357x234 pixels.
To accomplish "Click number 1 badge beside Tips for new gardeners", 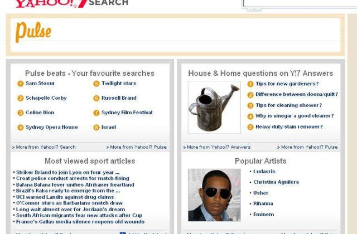I will pyautogui.click(x=250, y=84).
